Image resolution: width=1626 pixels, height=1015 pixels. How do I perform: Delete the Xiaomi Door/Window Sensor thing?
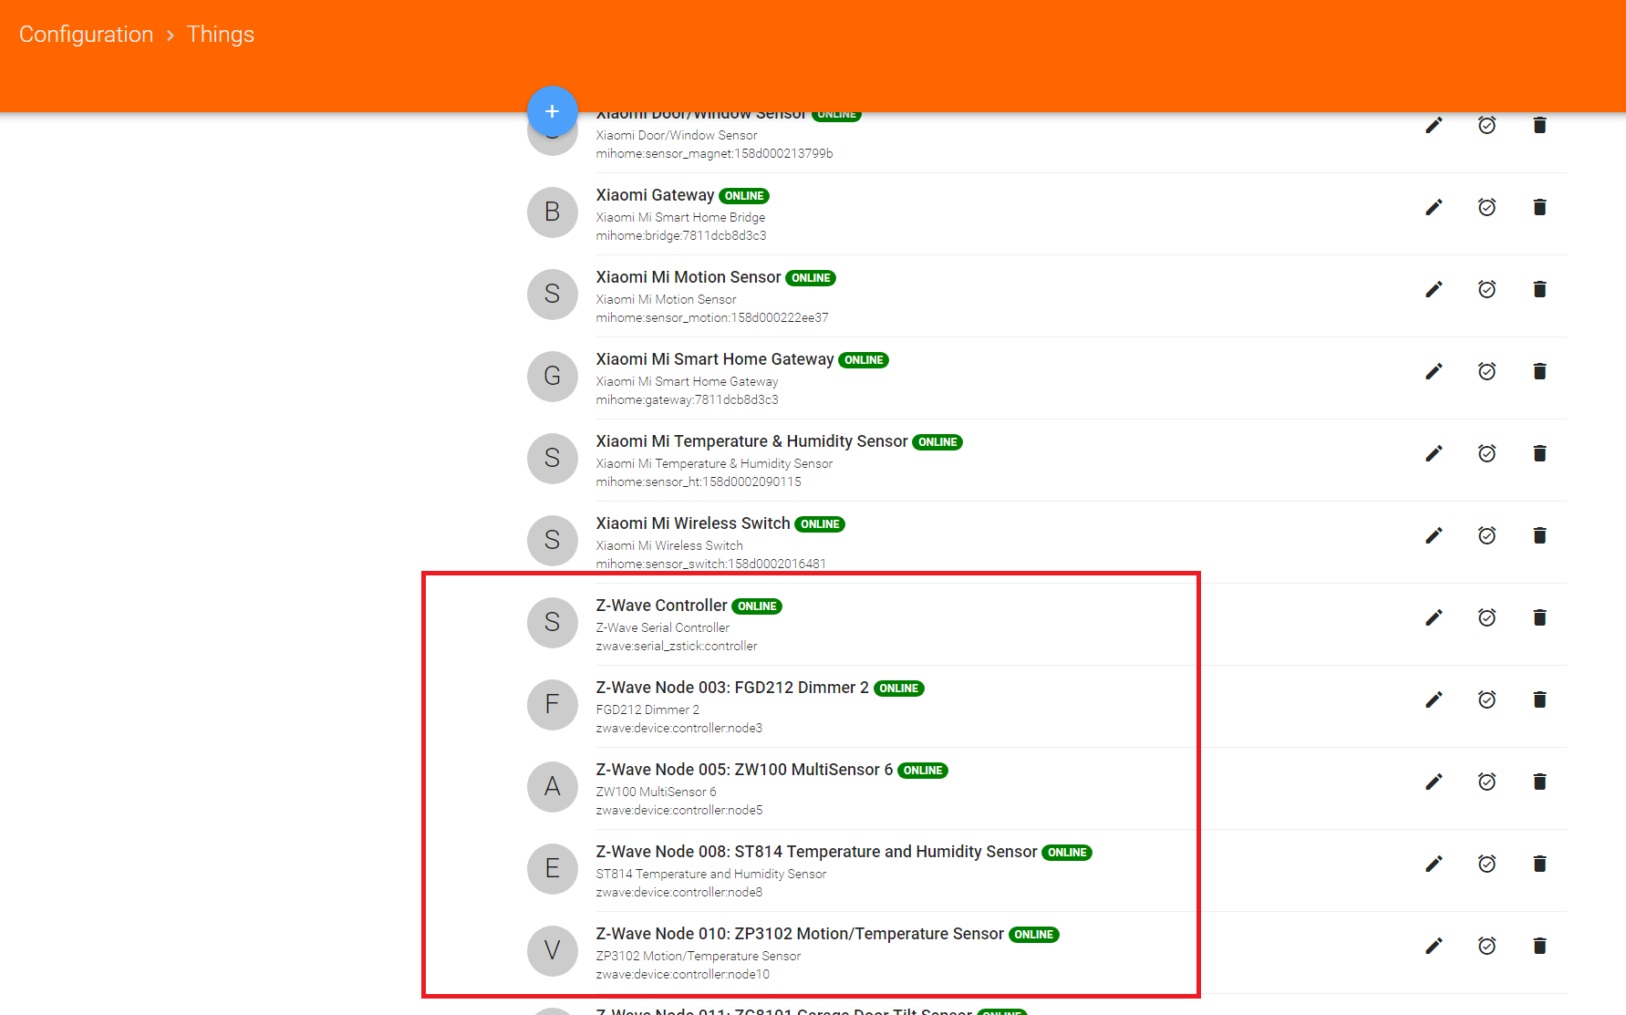pos(1539,125)
